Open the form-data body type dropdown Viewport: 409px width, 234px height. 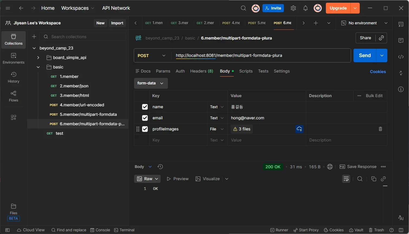pos(151,83)
